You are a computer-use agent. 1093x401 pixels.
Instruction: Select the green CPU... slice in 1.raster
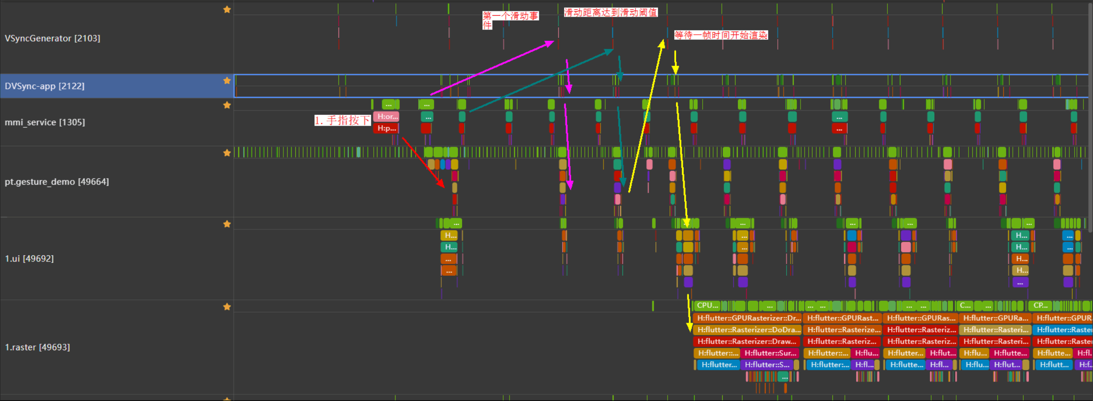tap(707, 306)
